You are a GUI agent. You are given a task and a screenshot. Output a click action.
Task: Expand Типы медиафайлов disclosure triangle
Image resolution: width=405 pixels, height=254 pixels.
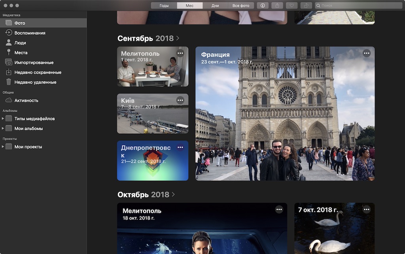click(x=3, y=118)
